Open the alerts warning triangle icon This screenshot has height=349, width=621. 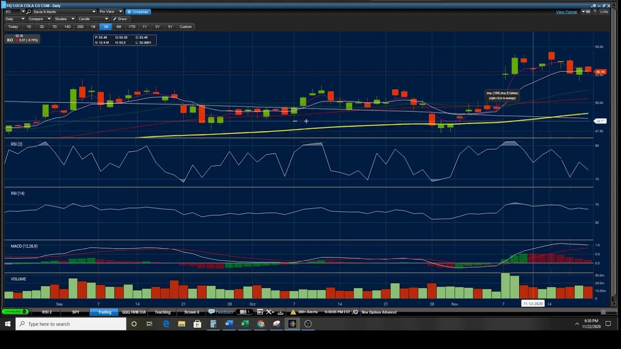(x=293, y=312)
